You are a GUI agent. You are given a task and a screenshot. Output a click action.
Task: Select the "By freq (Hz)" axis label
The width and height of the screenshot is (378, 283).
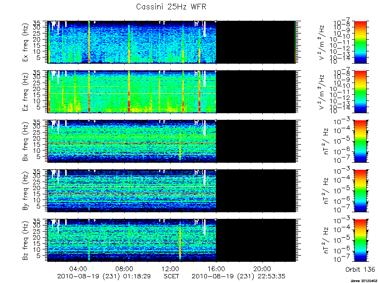pos(26,191)
